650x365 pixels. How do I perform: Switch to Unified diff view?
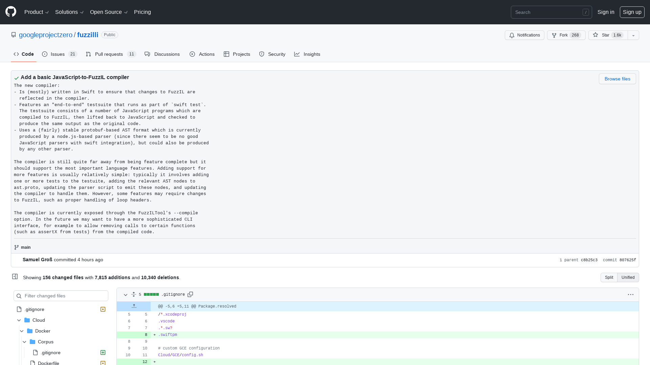click(x=628, y=277)
